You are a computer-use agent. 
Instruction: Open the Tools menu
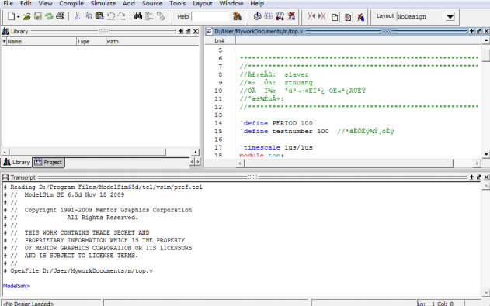point(178,3)
